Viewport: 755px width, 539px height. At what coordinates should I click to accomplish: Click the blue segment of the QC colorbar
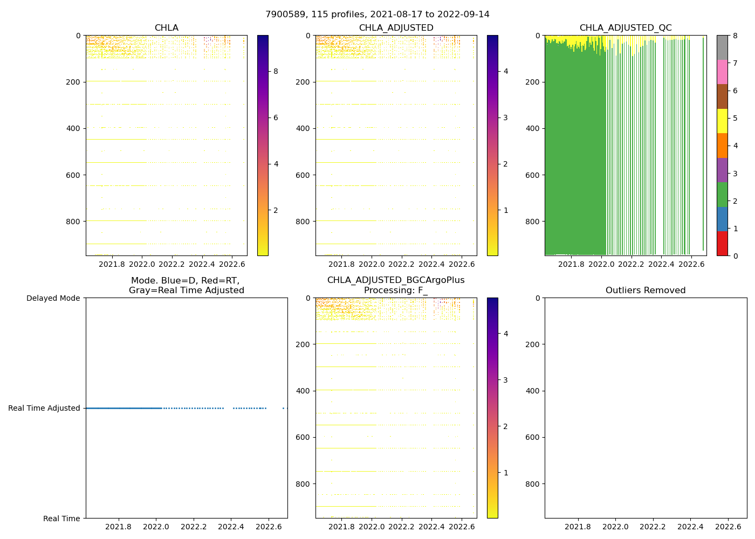(722, 219)
